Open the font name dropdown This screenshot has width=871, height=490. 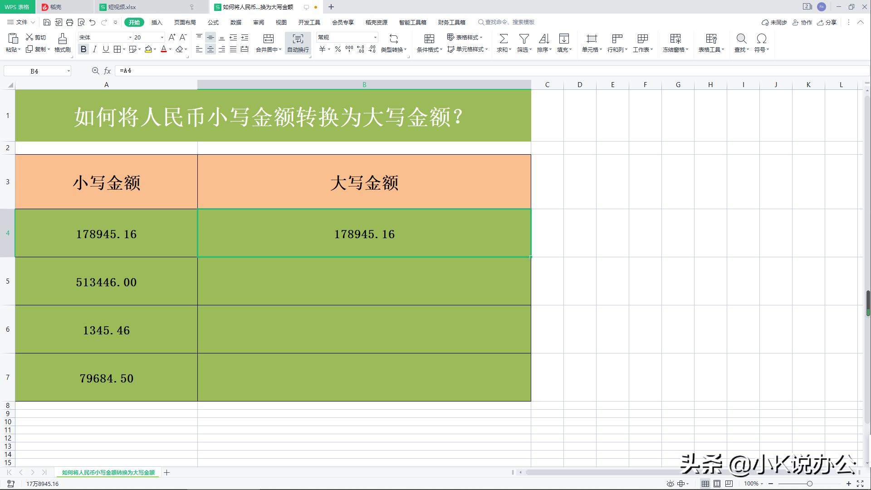pyautogui.click(x=130, y=37)
